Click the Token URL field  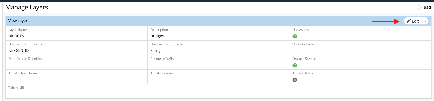click(218, 91)
